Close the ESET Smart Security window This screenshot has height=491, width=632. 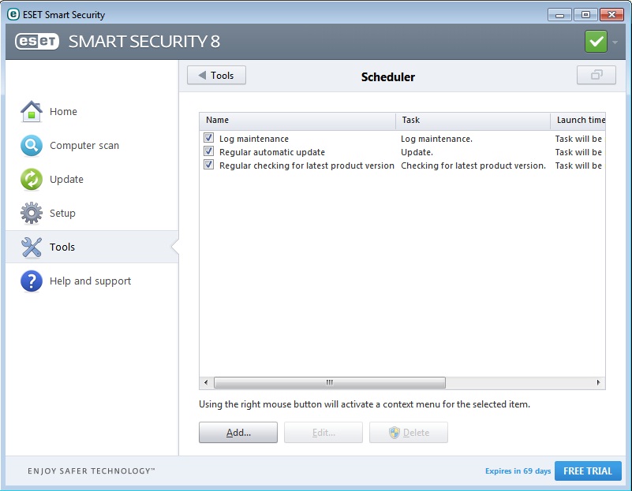click(x=611, y=15)
